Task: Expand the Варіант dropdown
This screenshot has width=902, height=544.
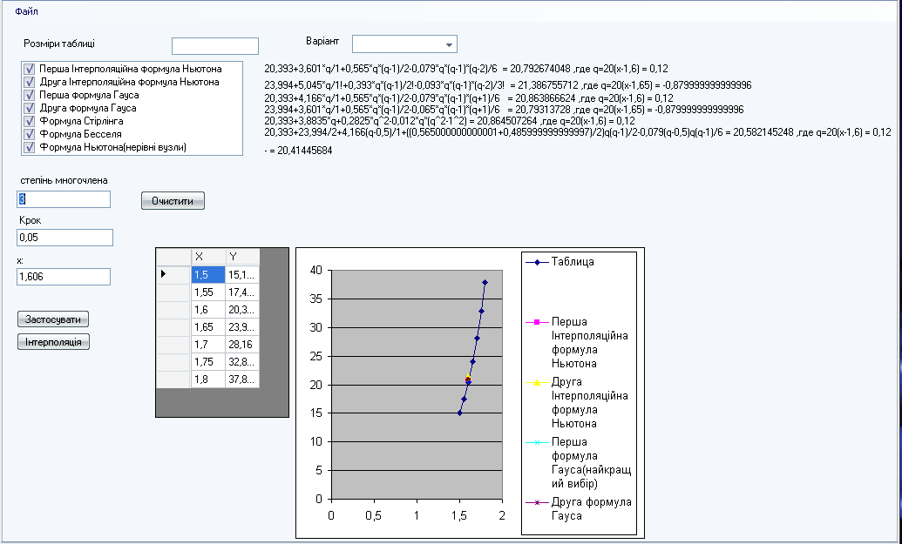Action: (x=449, y=44)
